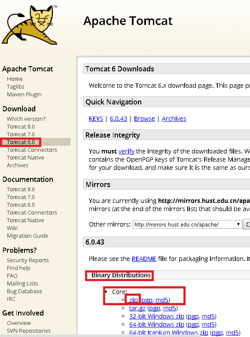Image resolution: width=250 pixels, height=337 pixels.
Task: Click the Binary Distributions heading
Action: click(x=121, y=275)
